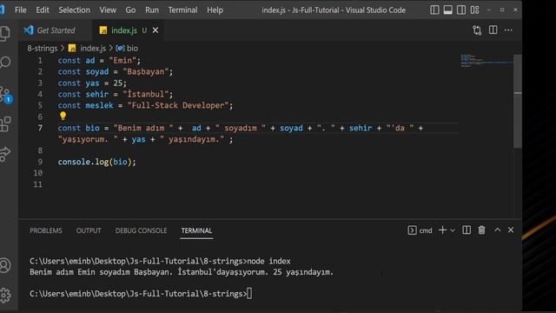The width and height of the screenshot is (556, 313).
Task: Toggle Secondary Side Bar layout icon
Action: pos(461,10)
